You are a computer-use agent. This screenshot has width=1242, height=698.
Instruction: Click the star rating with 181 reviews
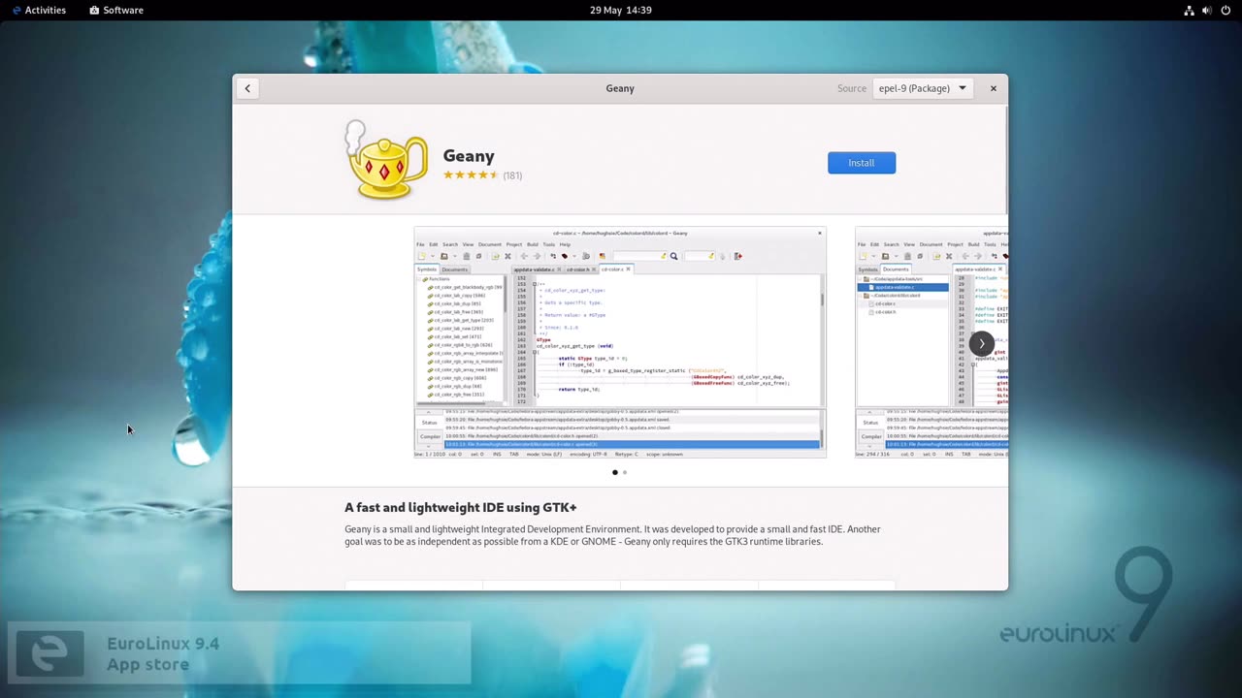[482, 175]
